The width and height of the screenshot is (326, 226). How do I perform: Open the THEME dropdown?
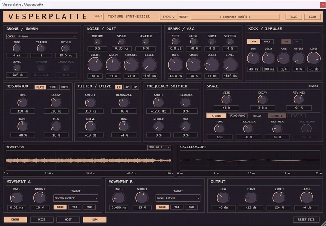click(x=168, y=17)
